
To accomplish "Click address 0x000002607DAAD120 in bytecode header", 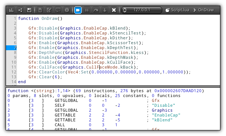I will point(178,91).
